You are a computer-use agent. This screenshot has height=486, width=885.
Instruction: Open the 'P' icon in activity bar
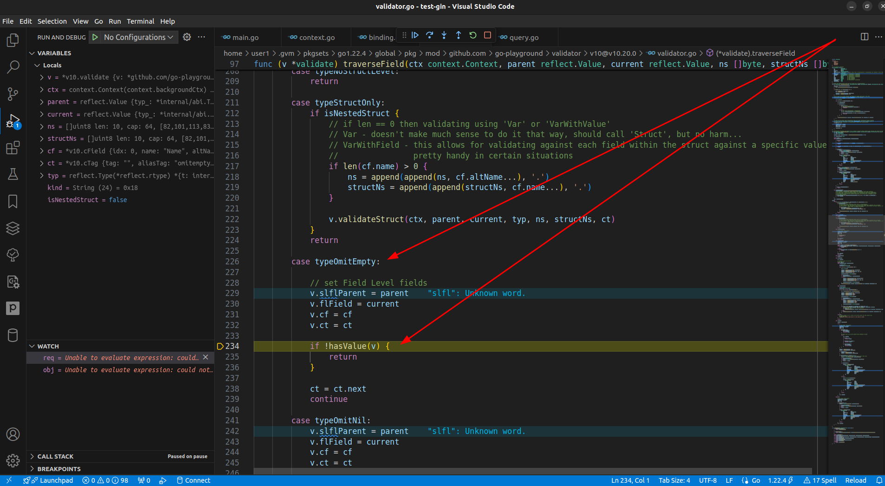point(13,308)
